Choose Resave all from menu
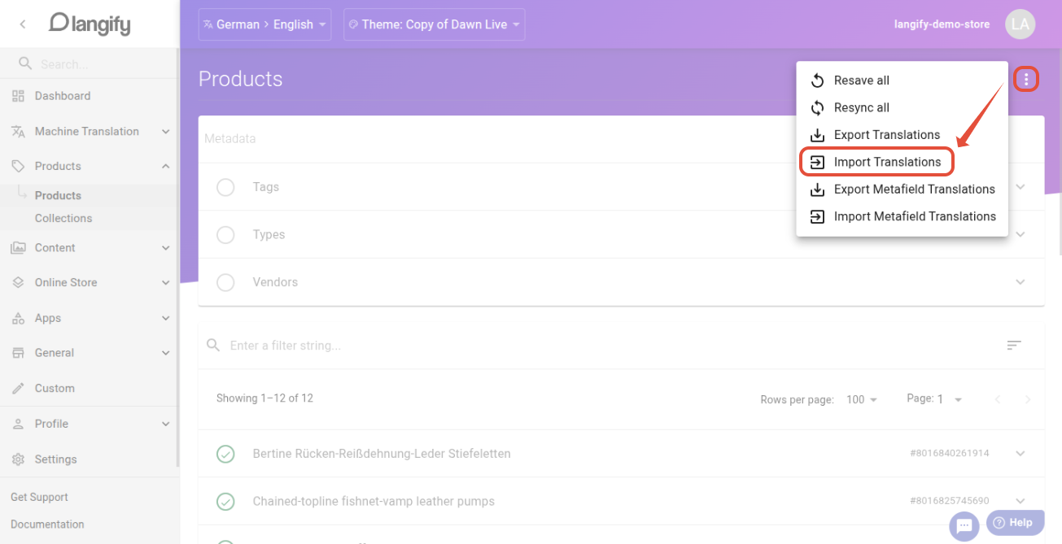Screen dimensions: 1062x544 coord(902,81)
